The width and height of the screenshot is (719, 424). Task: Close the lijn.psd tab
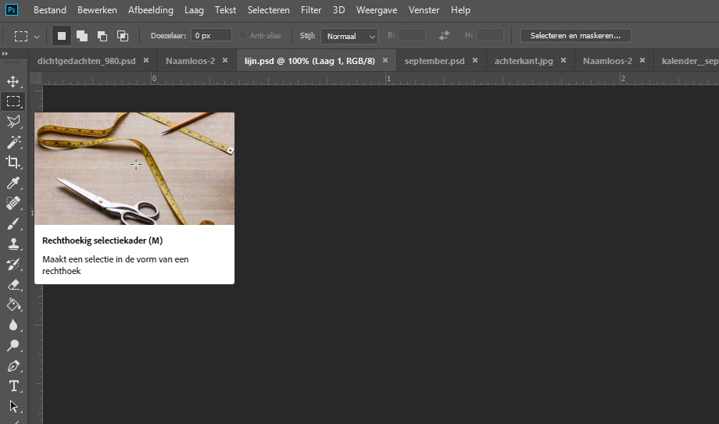point(385,60)
